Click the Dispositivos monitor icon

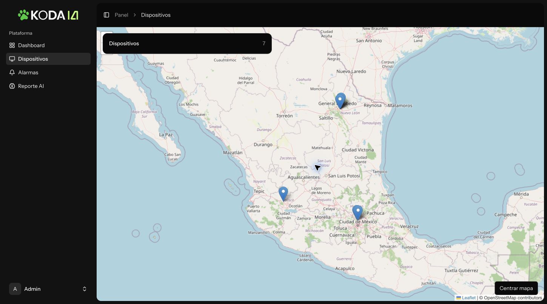tap(12, 59)
